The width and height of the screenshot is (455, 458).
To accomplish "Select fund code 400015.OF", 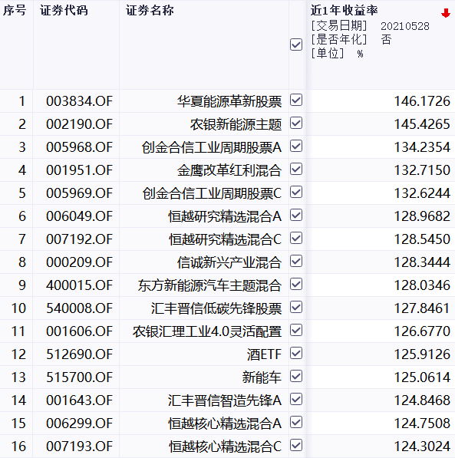I will pos(79,285).
